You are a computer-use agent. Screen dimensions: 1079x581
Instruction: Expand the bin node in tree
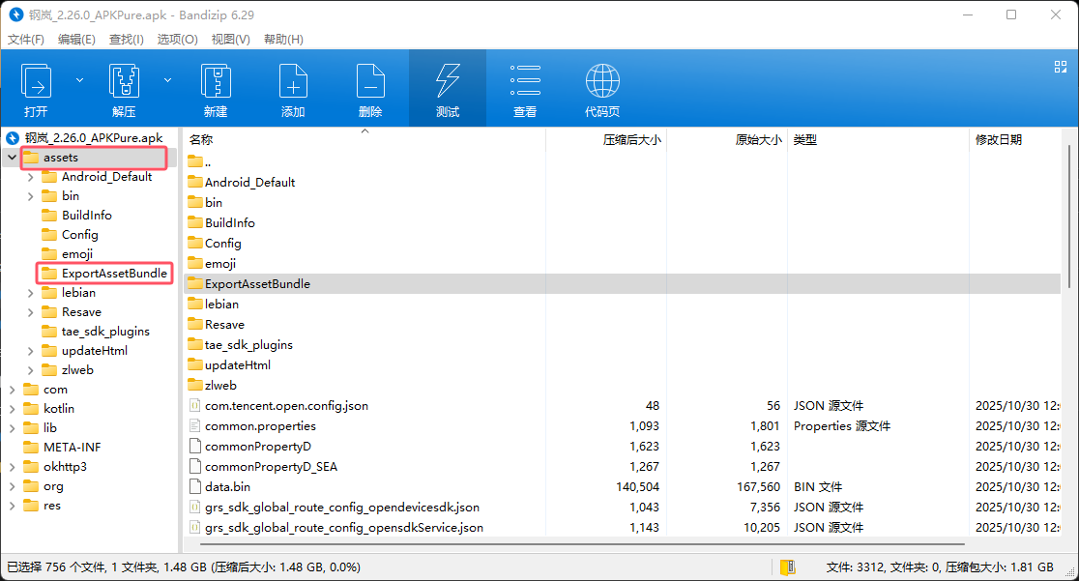click(30, 196)
